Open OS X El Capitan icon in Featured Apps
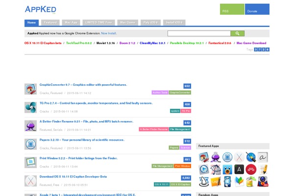This screenshot has height=196, width=294. point(239,157)
